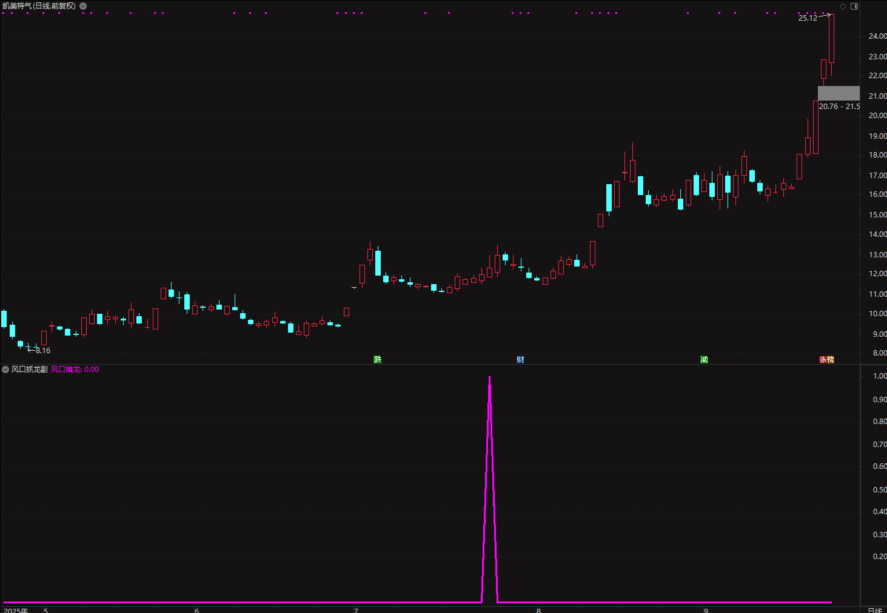Click the 跌 event marker on the timeline
The image size is (887, 613).
point(378,360)
